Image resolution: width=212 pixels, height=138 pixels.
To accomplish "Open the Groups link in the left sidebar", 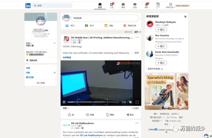I will pyautogui.click(x=28, y=68).
